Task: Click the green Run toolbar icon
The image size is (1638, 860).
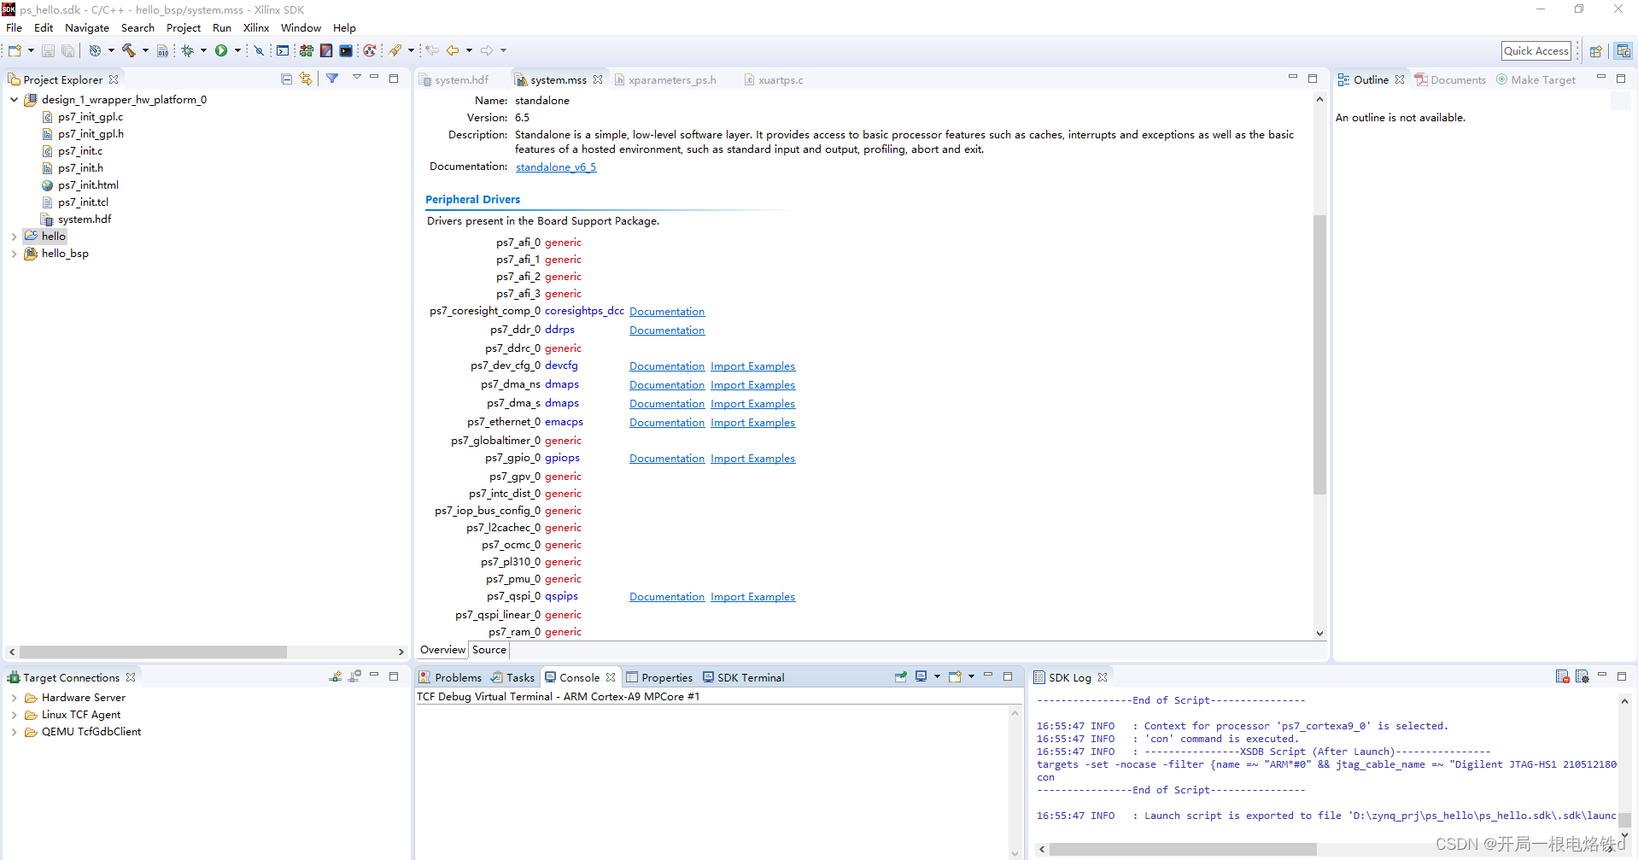Action: [221, 50]
